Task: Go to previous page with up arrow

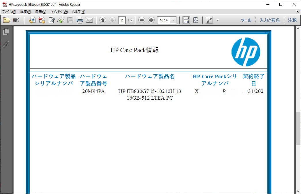Action: 103,20
